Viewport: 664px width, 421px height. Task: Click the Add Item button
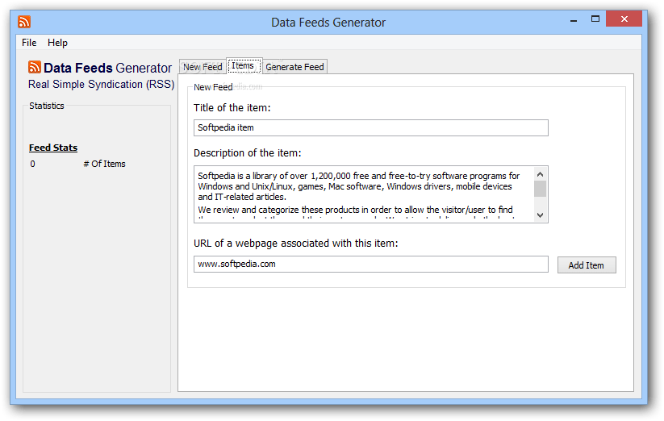(x=587, y=265)
